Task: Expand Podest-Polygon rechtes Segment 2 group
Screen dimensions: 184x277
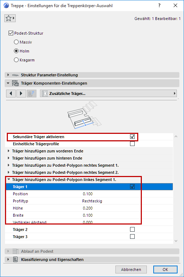Action: pos(9,172)
